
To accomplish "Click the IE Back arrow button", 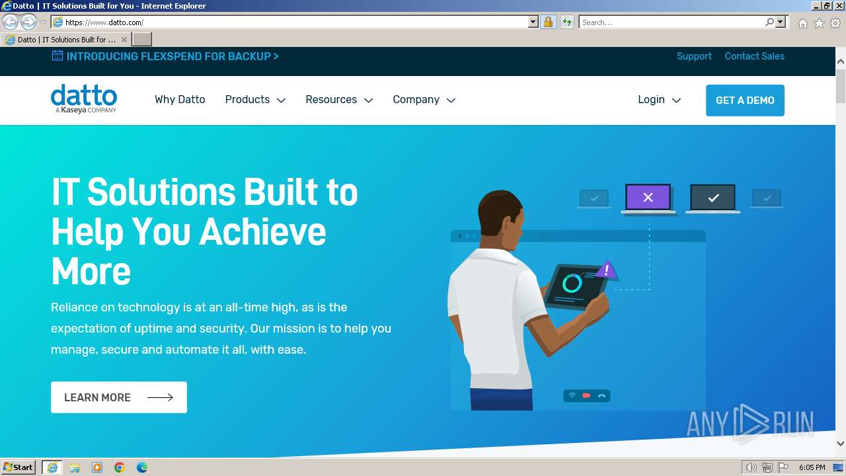I will coord(11,22).
